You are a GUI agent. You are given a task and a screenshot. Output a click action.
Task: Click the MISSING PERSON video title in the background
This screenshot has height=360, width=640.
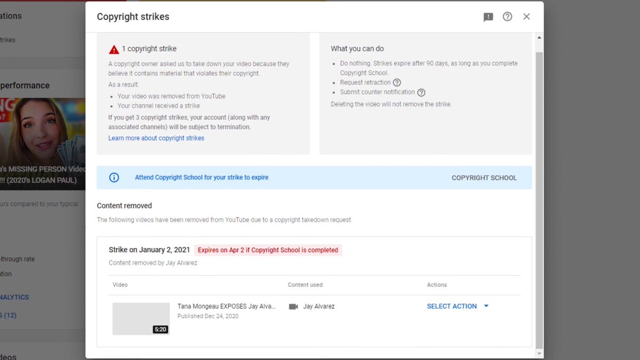43,174
